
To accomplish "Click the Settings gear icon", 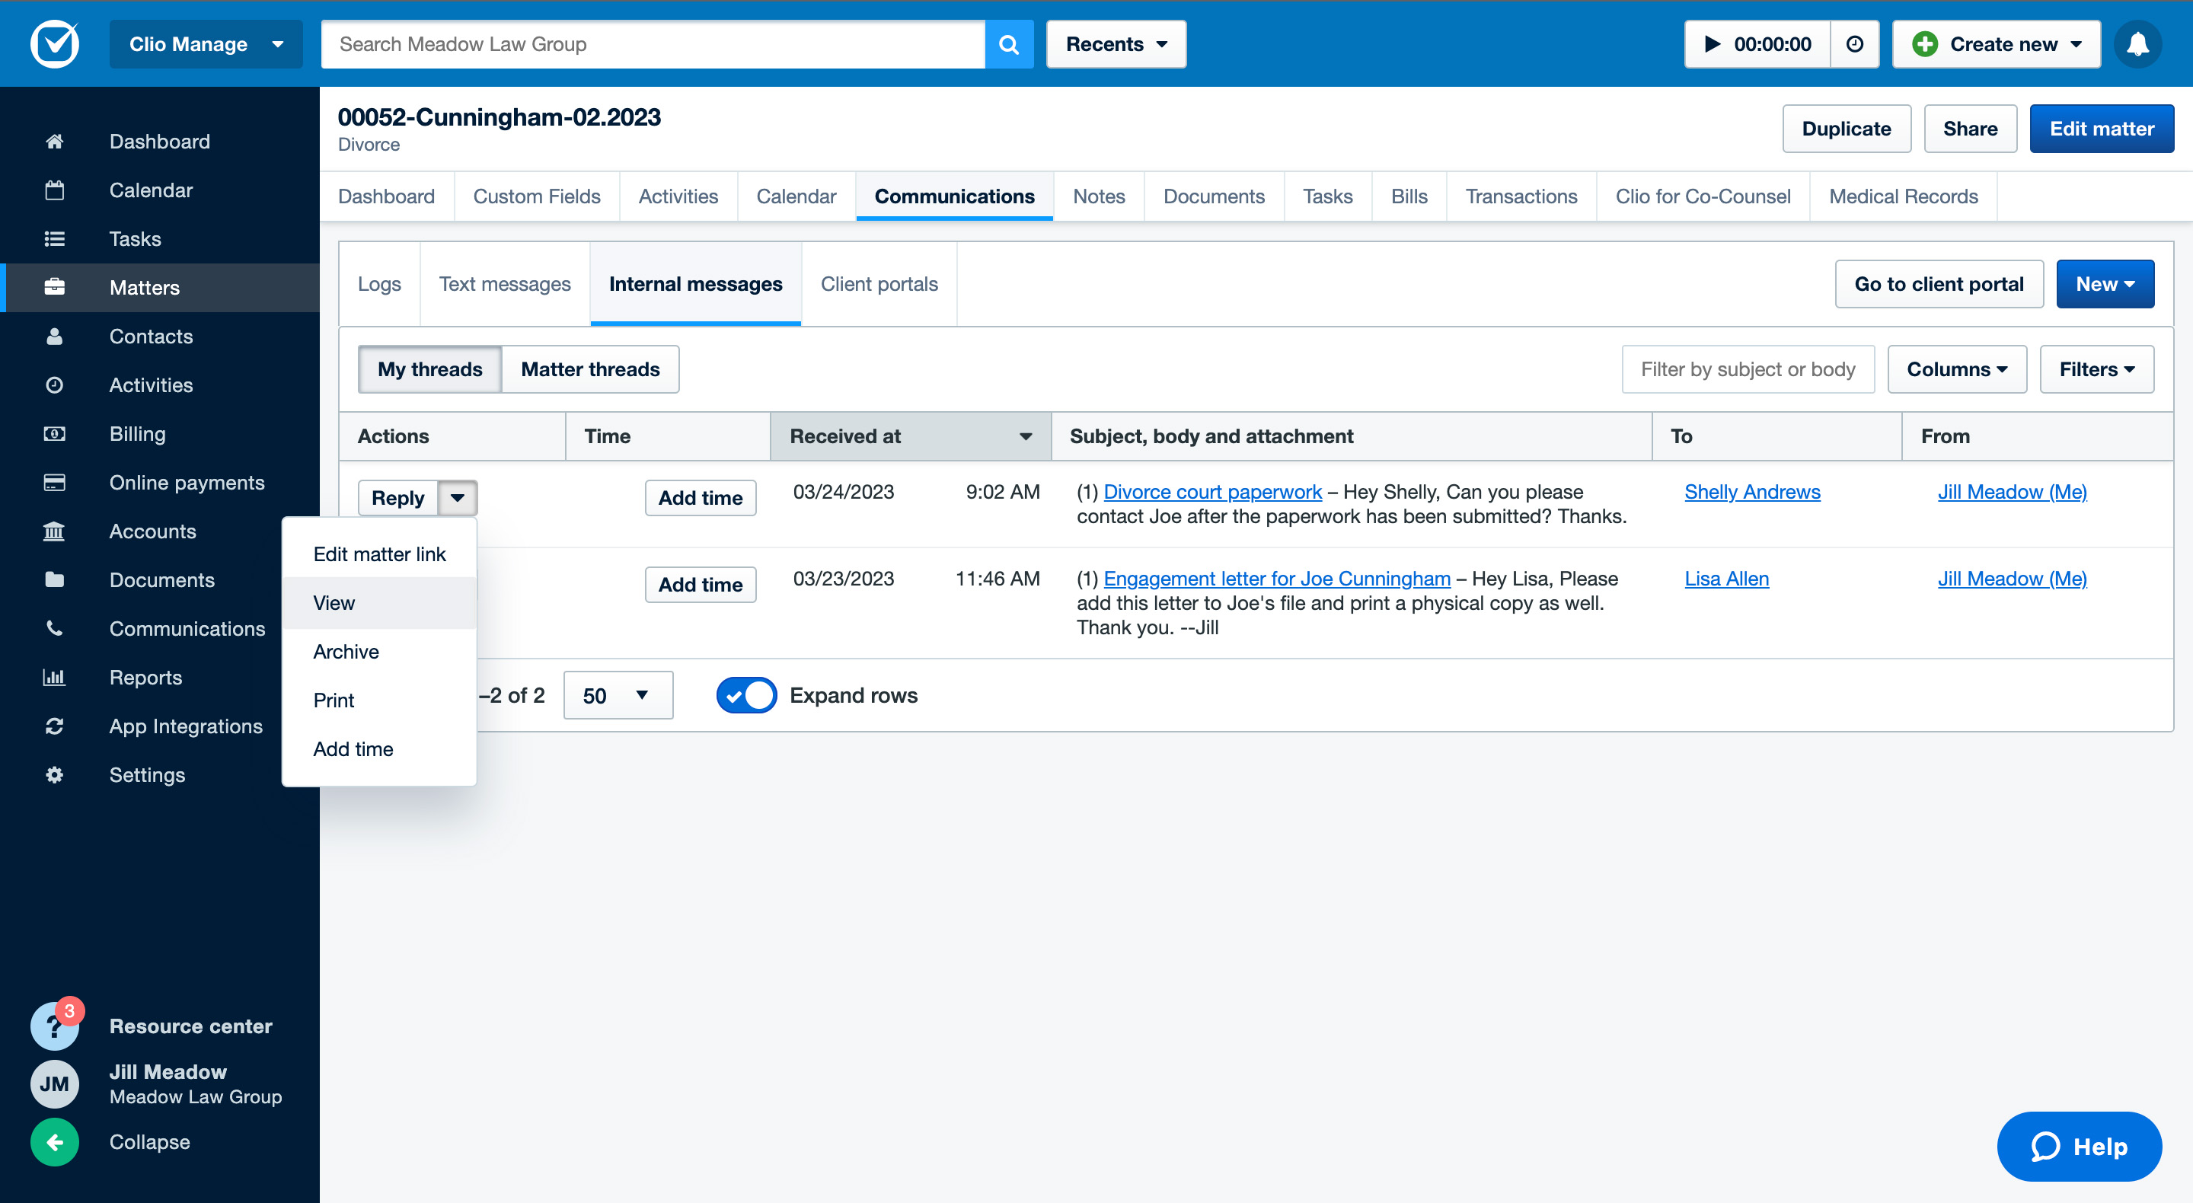I will (x=55, y=775).
